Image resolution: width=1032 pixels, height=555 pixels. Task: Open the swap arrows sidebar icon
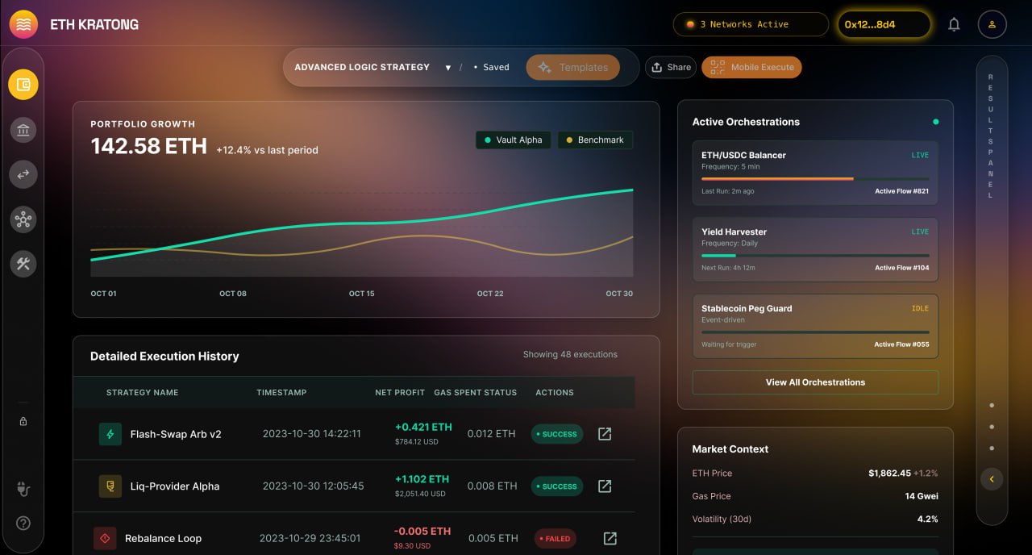click(x=23, y=174)
